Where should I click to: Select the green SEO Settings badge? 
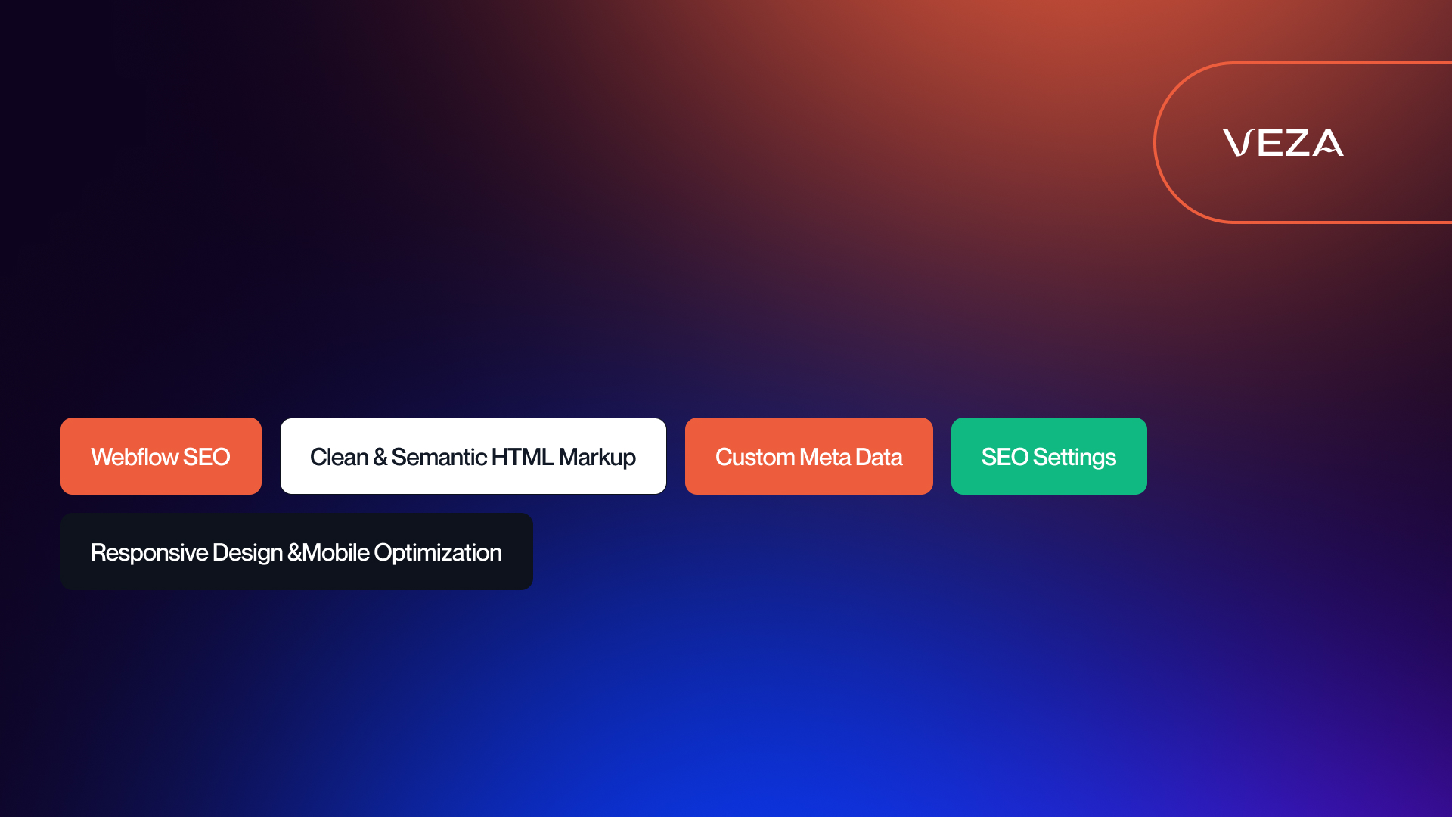coord(1049,456)
